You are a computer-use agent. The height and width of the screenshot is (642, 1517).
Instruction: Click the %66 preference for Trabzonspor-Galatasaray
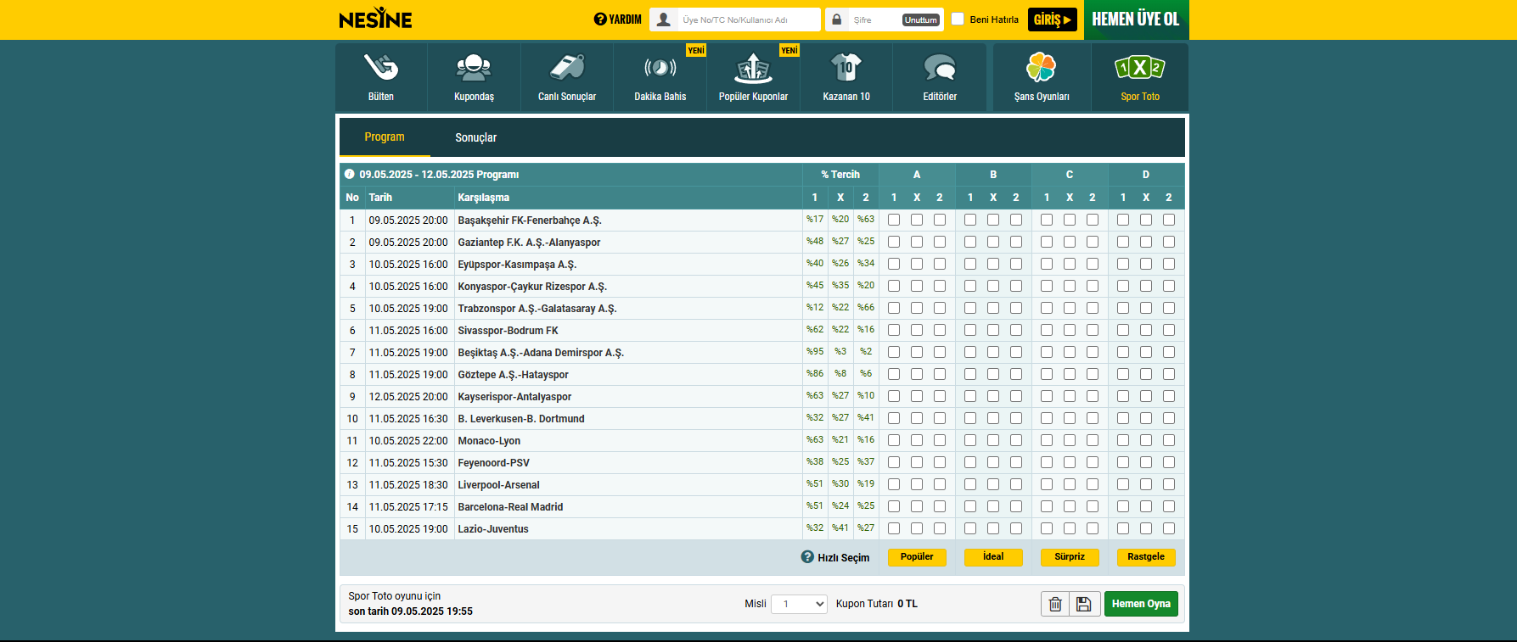(x=866, y=307)
